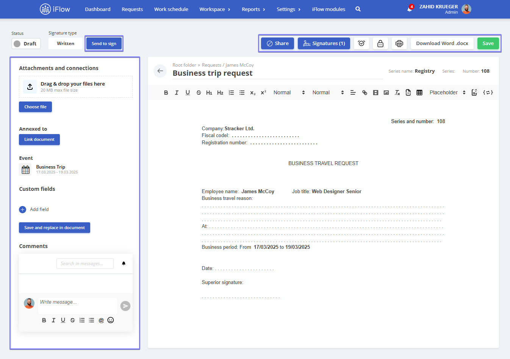This screenshot has height=359, width=510.
Task: Click the Send to sign button
Action: pyautogui.click(x=104, y=44)
